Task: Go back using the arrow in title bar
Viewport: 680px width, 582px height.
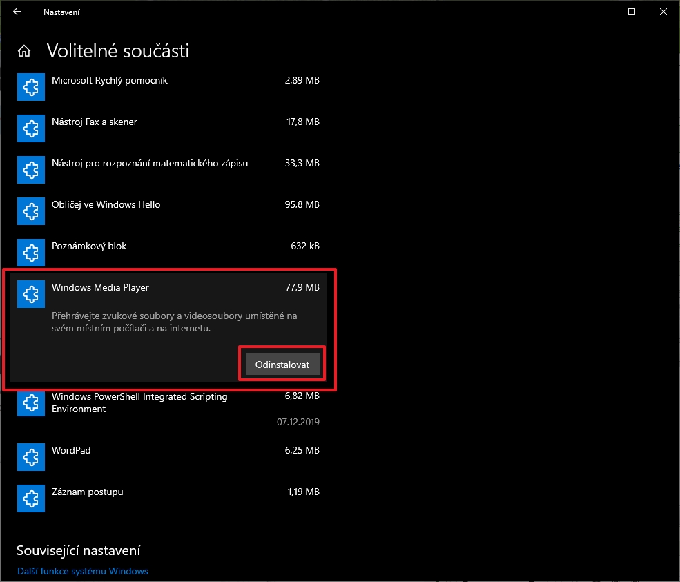Action: [x=17, y=12]
